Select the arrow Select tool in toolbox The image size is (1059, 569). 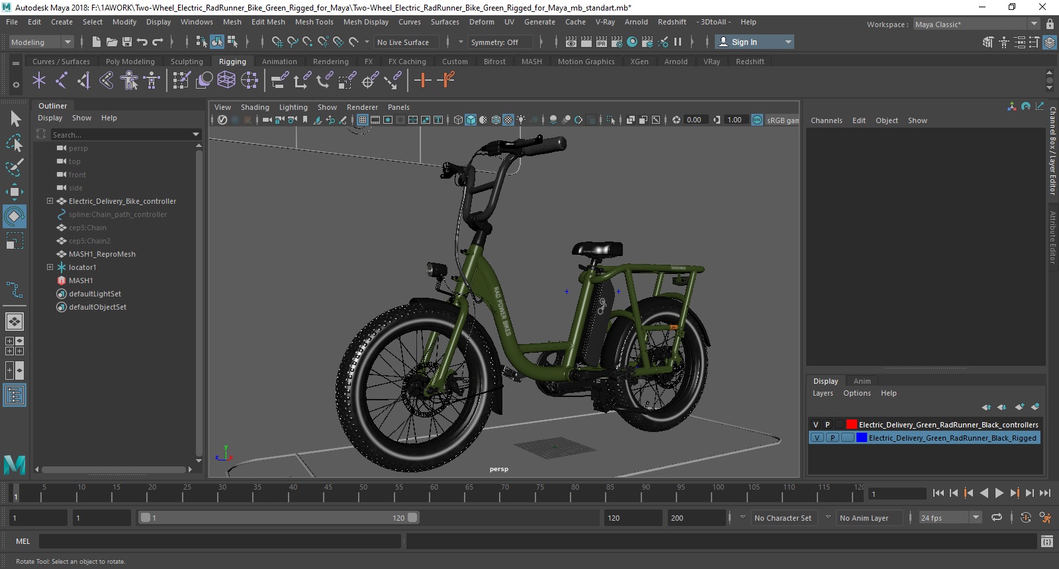15,118
